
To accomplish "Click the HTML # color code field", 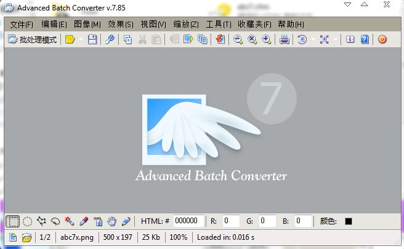I will pos(187,221).
